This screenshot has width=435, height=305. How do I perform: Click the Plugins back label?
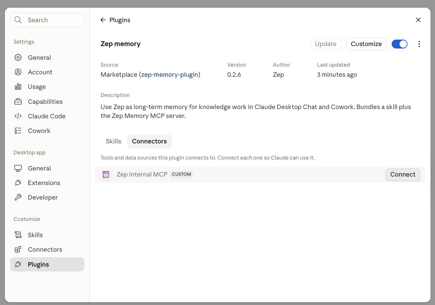[x=120, y=20]
